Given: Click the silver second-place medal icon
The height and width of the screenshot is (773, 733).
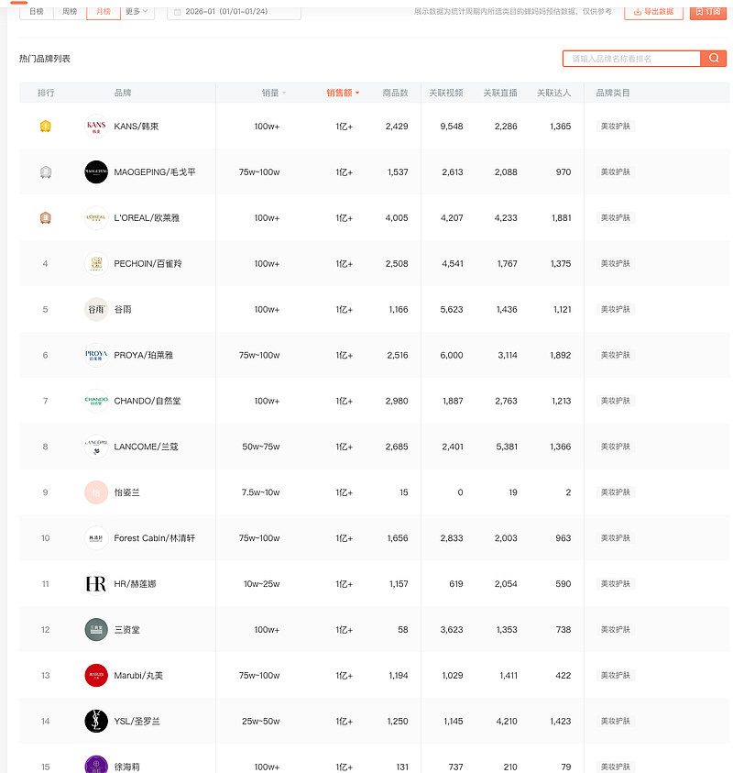Looking at the screenshot, I should [x=45, y=172].
